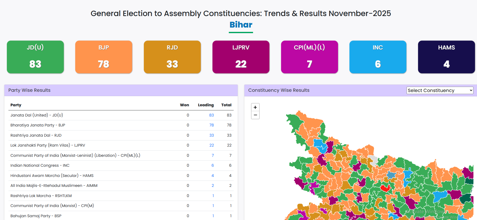Open the LJPRV 22 party card
Viewport: 477px width, 220px height.
pyautogui.click(x=241, y=57)
